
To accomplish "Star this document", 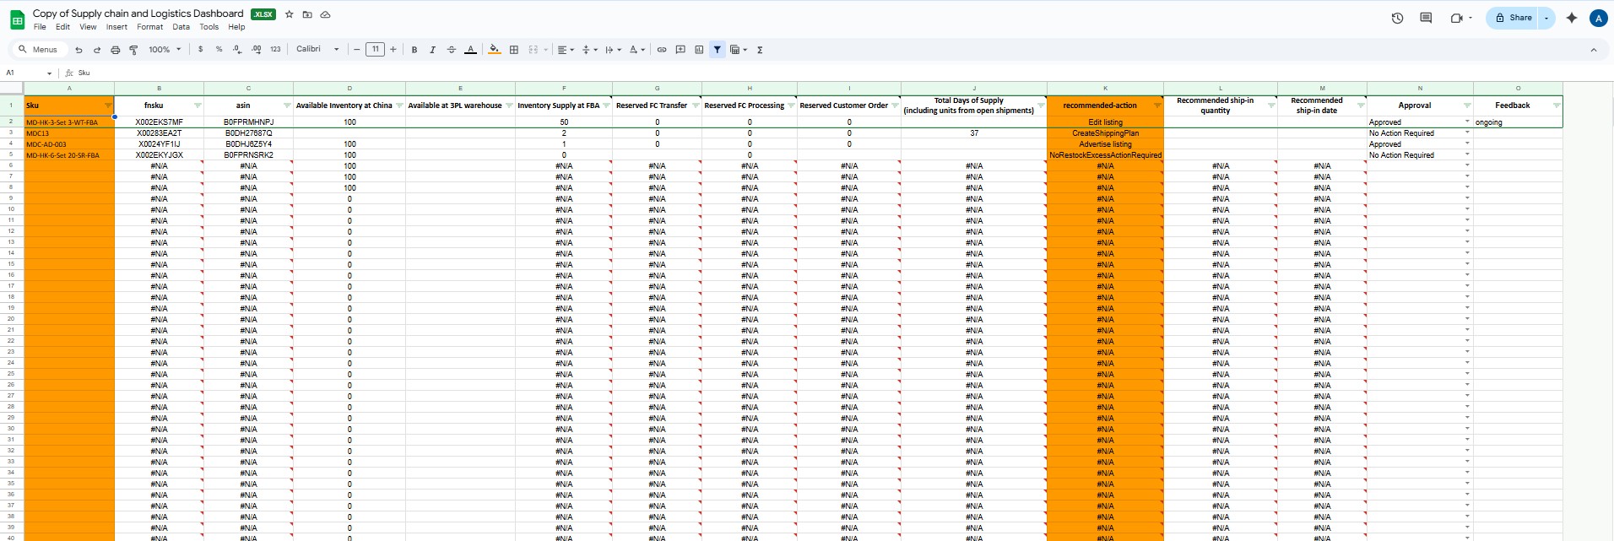I will [290, 14].
